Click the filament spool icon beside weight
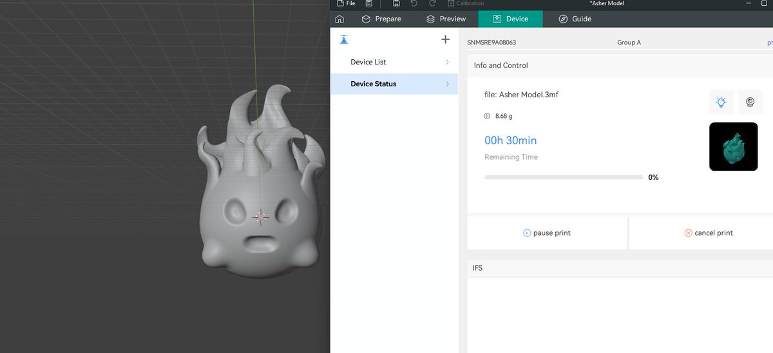 (x=487, y=117)
